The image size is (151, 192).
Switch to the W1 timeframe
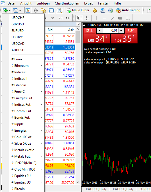coord(61,18)
